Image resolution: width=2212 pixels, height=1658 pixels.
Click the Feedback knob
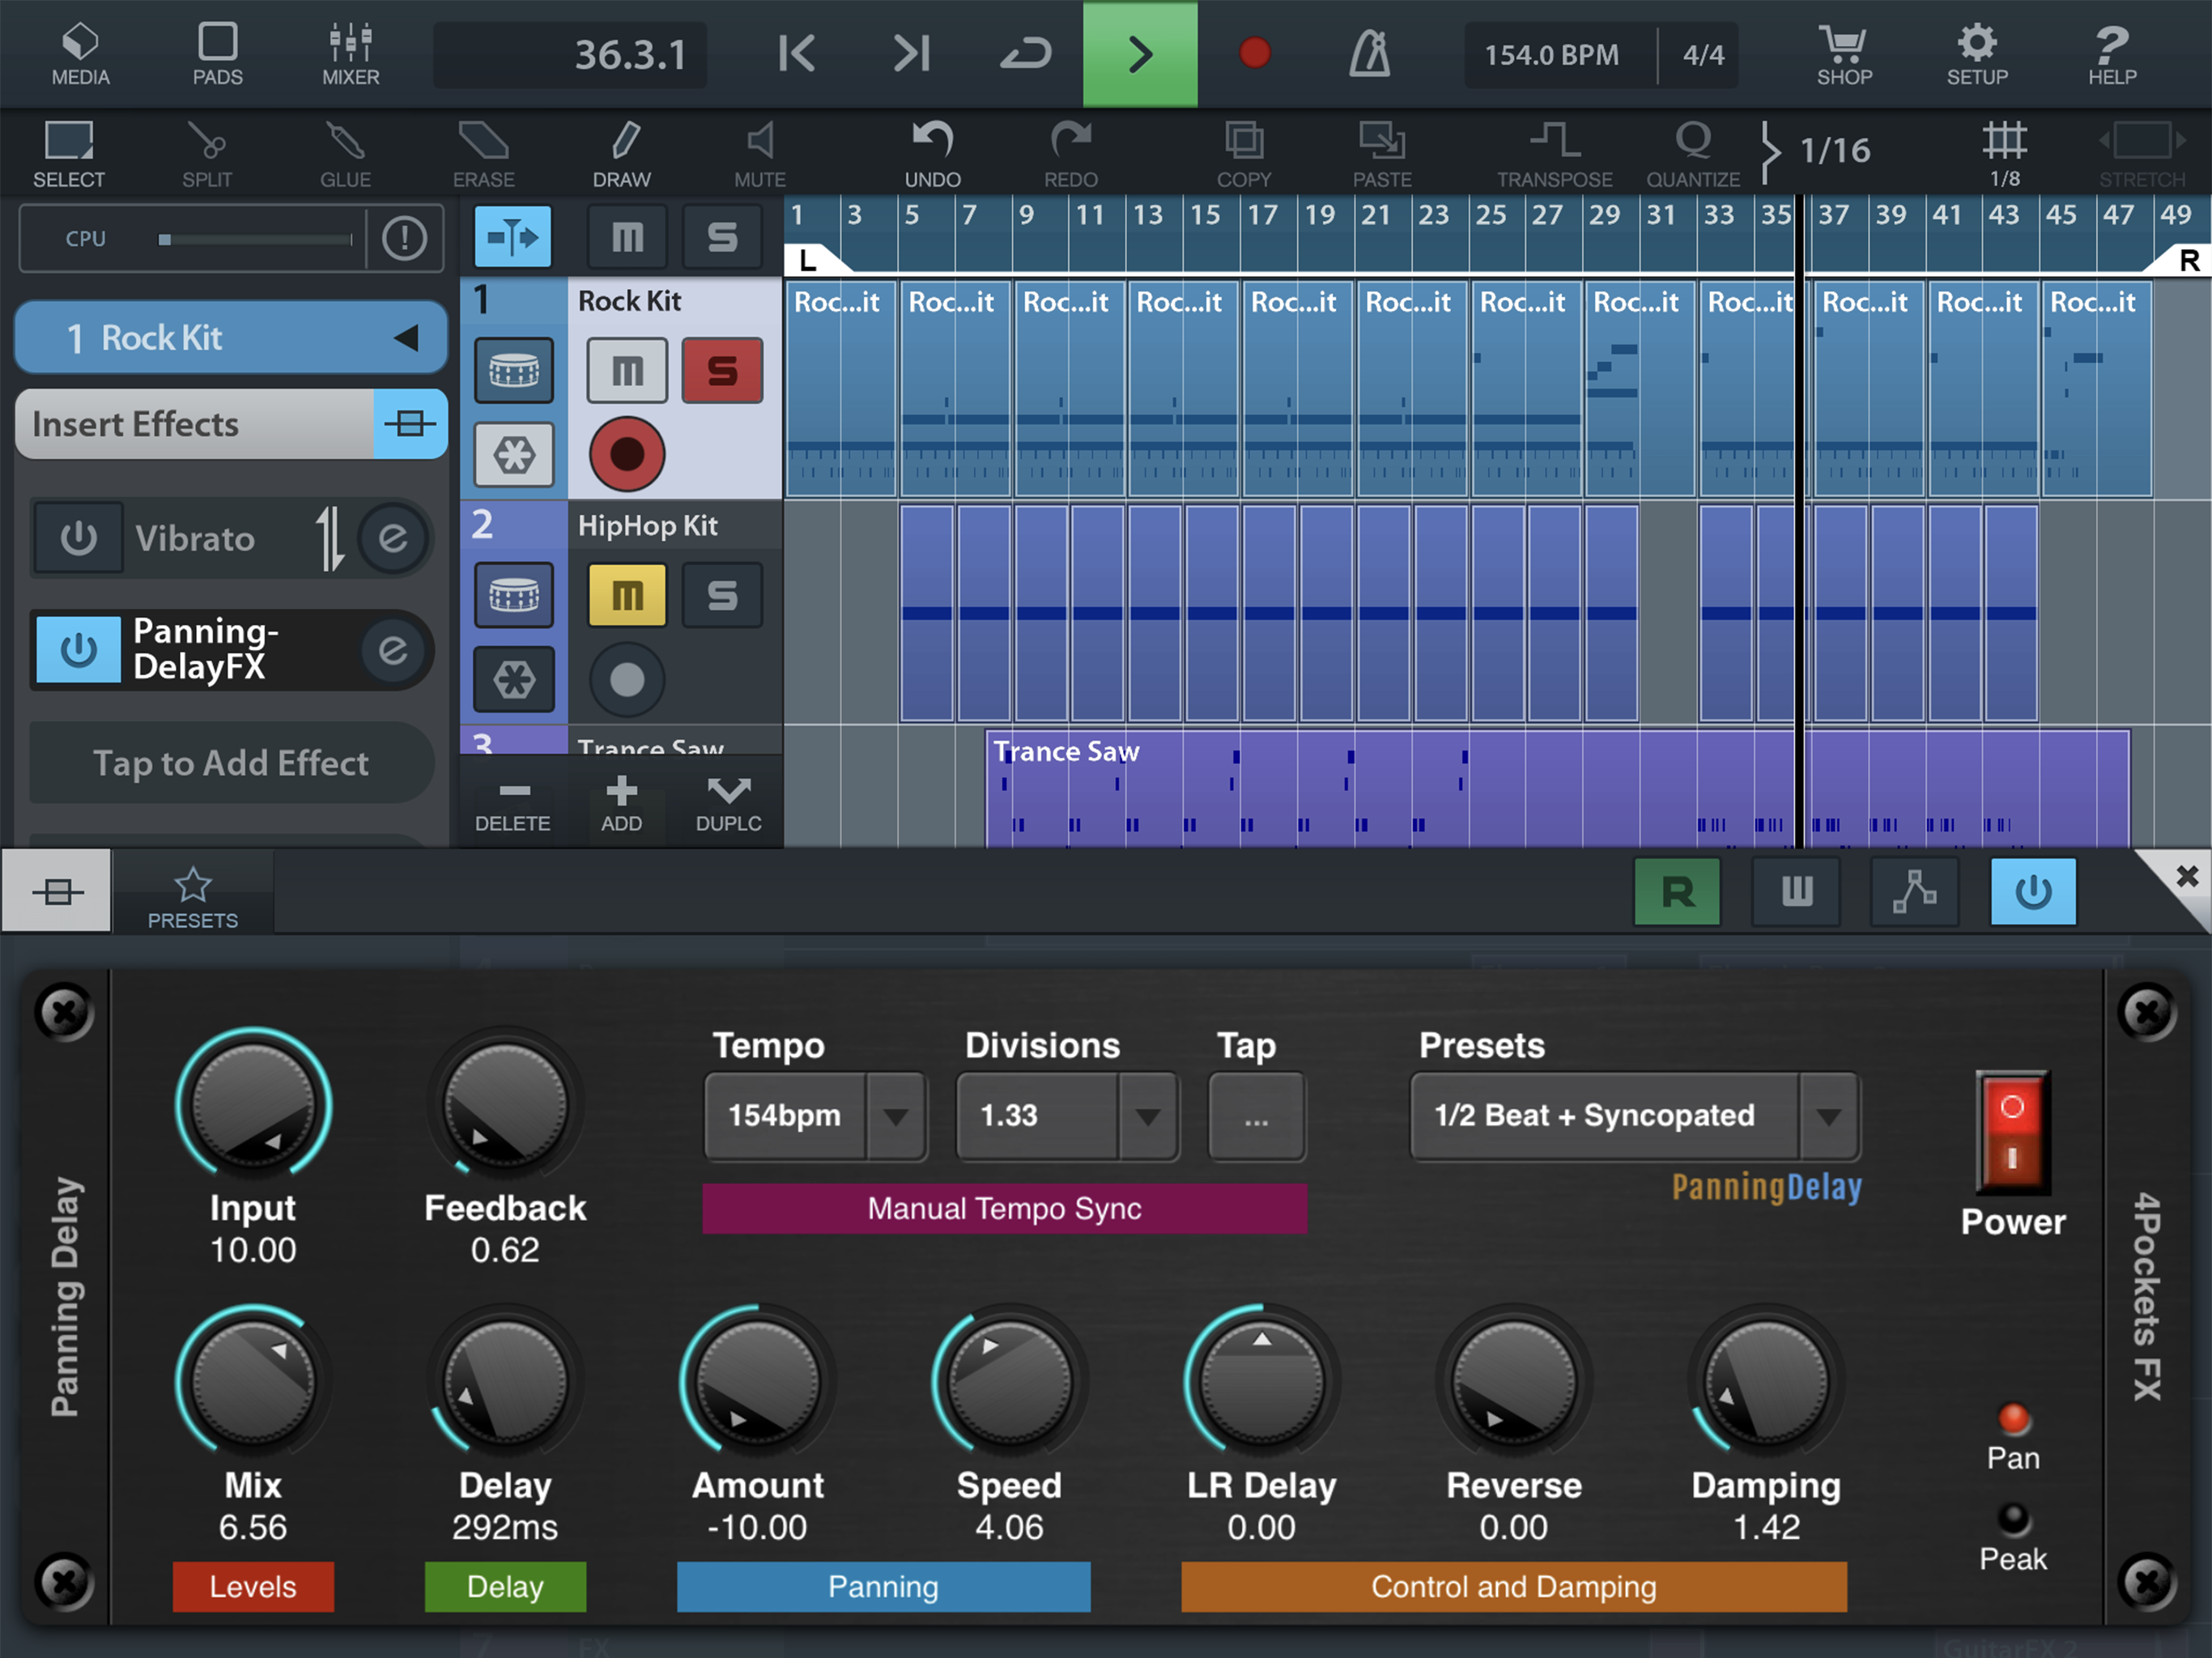(505, 1106)
